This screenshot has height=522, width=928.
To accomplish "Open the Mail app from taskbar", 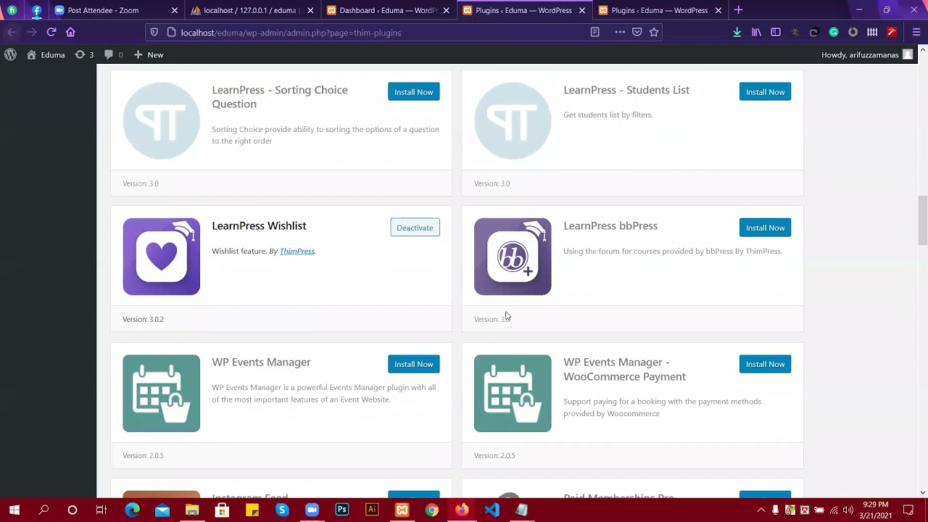I will (162, 510).
